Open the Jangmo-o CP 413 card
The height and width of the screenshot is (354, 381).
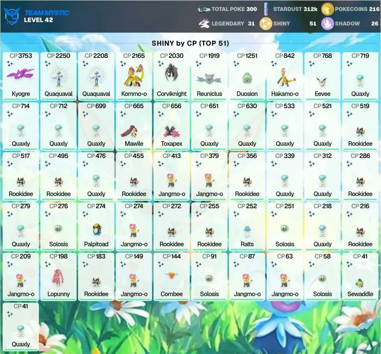tap(171, 176)
